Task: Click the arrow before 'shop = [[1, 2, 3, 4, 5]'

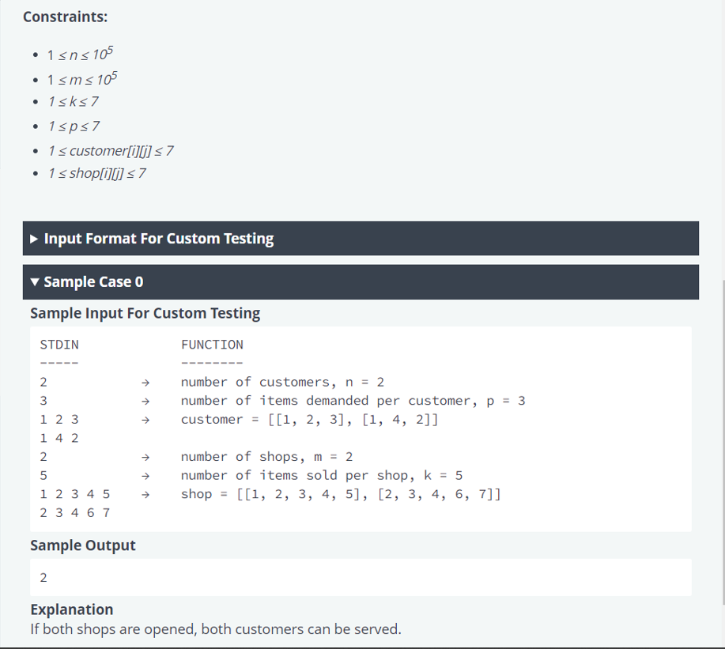Action: (x=145, y=495)
